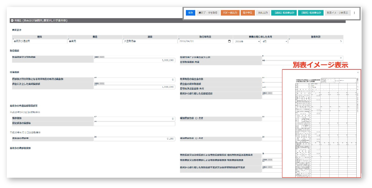The image size is (372, 188).
Task: Click the XML出力 button
Action: 263,13
